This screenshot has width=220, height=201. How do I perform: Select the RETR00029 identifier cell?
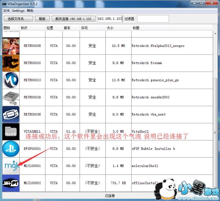coord(32,97)
